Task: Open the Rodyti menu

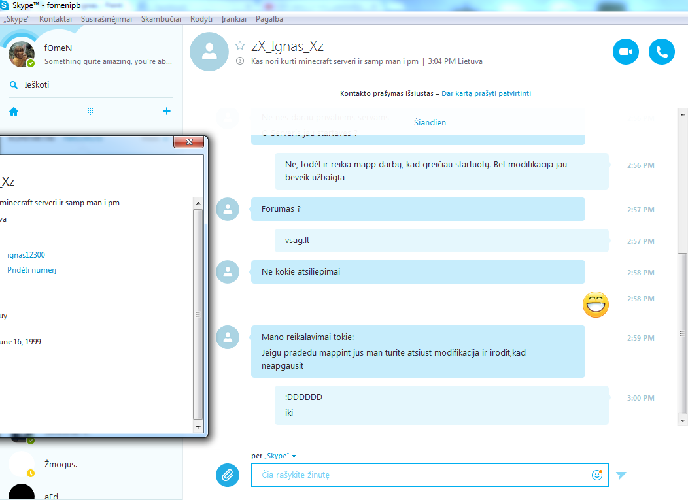Action: point(201,19)
